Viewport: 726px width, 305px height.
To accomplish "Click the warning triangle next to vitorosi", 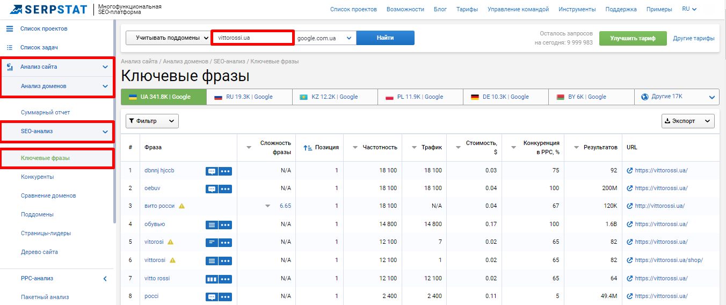I will coord(171,242).
